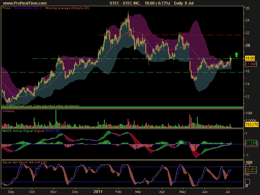Click the Mar month label on time axis

138,192
